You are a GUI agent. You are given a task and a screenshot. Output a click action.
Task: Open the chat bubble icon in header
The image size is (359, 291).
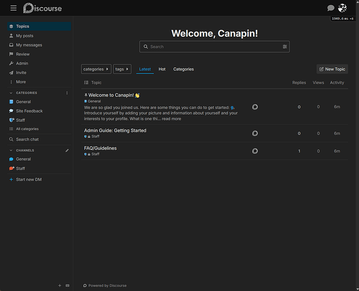pos(330,8)
